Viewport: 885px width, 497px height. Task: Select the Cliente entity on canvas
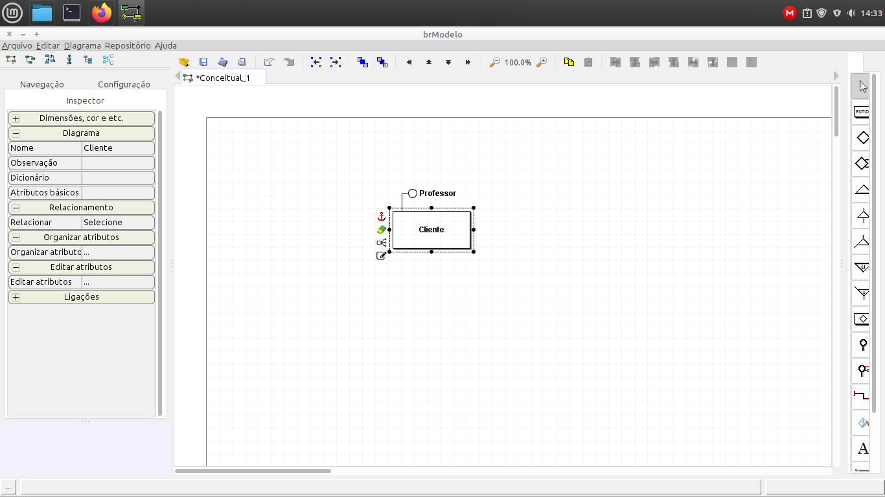point(431,230)
